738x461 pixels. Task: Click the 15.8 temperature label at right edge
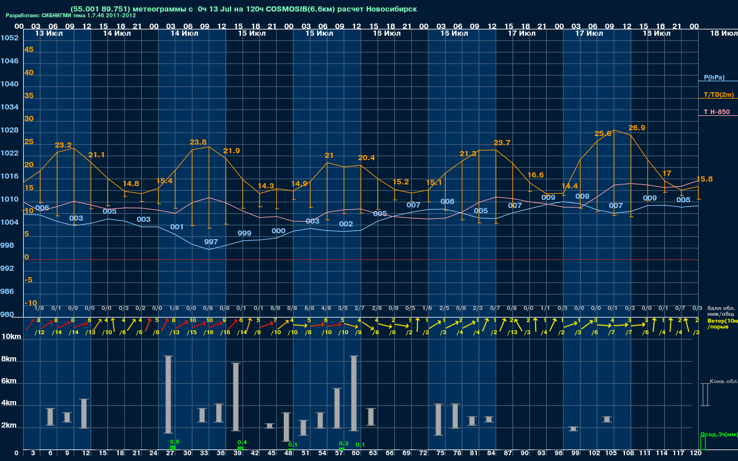click(x=705, y=179)
